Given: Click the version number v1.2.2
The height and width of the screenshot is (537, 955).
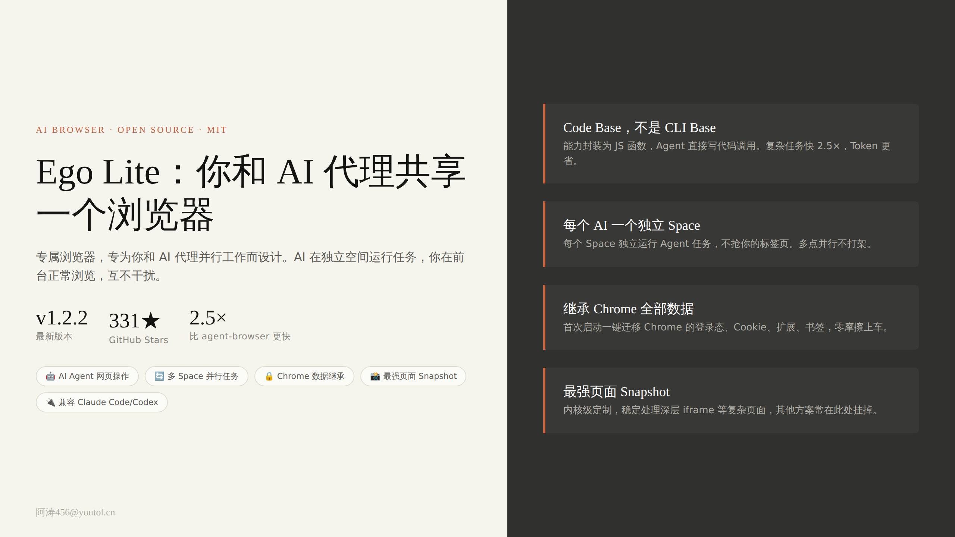Looking at the screenshot, I should pyautogui.click(x=62, y=318).
